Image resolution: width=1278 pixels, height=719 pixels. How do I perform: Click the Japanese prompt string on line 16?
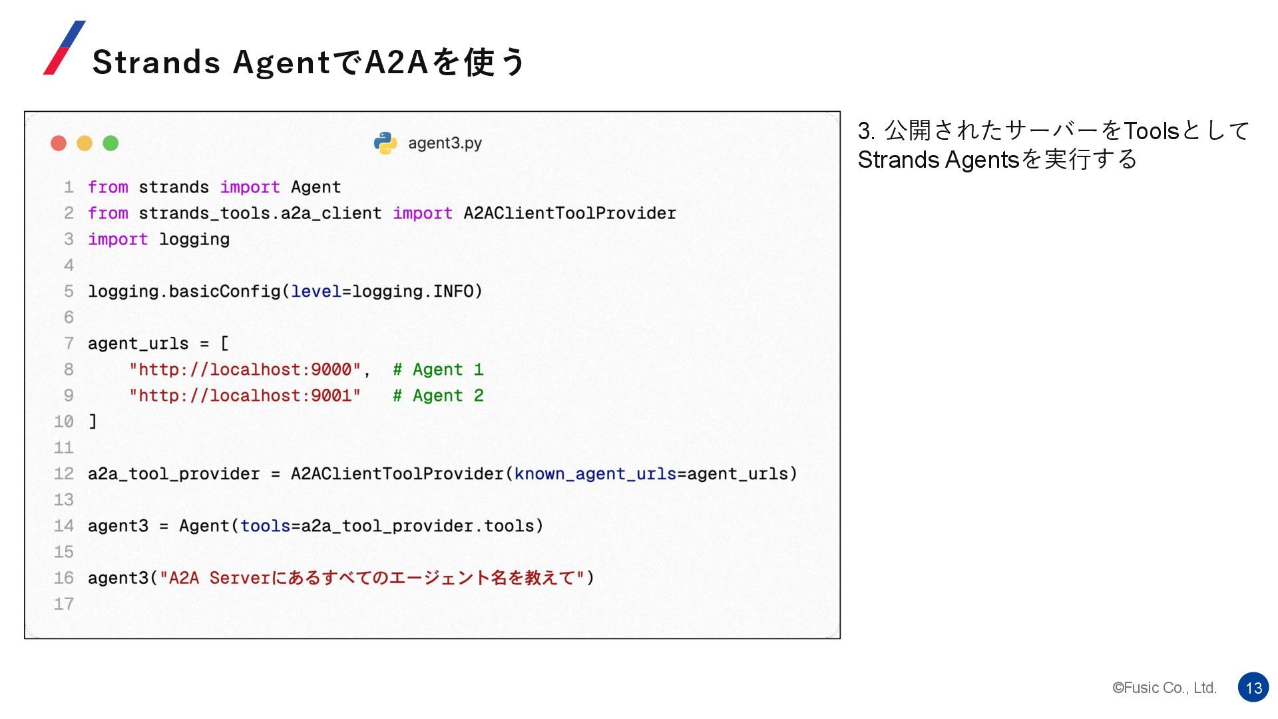tap(372, 578)
